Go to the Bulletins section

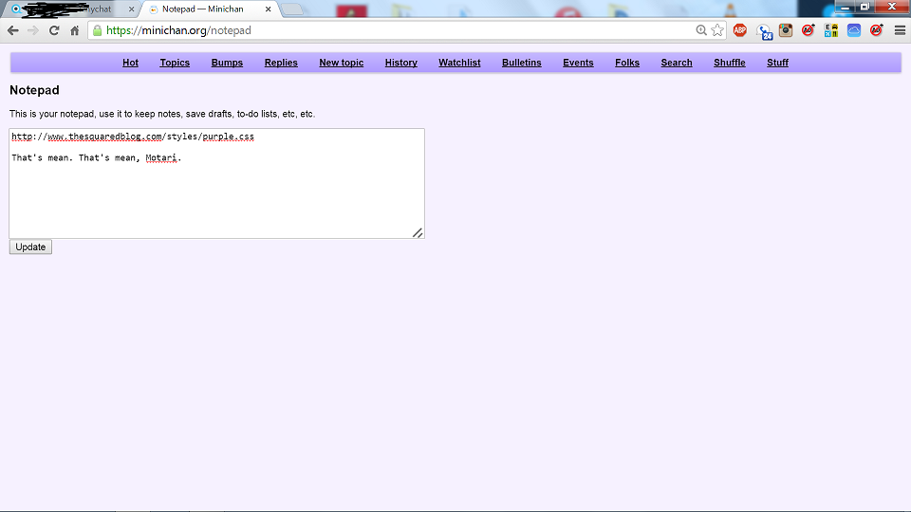[x=522, y=63]
